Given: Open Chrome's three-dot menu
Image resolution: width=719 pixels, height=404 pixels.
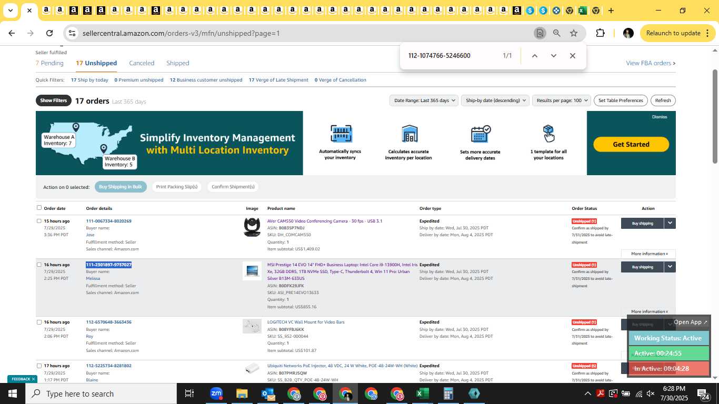Looking at the screenshot, I should (x=706, y=33).
